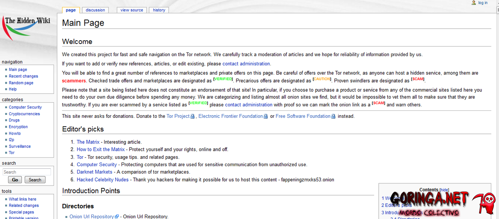The width and height of the screenshot is (499, 219).
Task: Click the user icon beside log in
Action: click(474, 3)
